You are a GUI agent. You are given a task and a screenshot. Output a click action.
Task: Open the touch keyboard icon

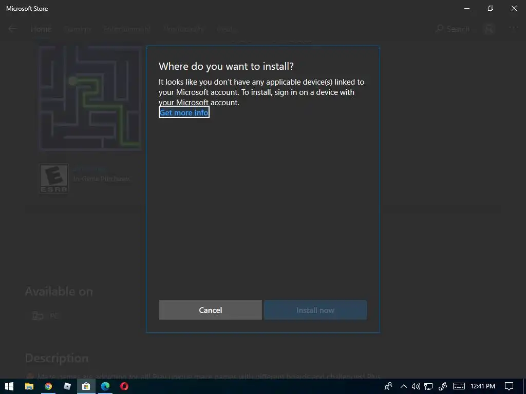(459, 386)
